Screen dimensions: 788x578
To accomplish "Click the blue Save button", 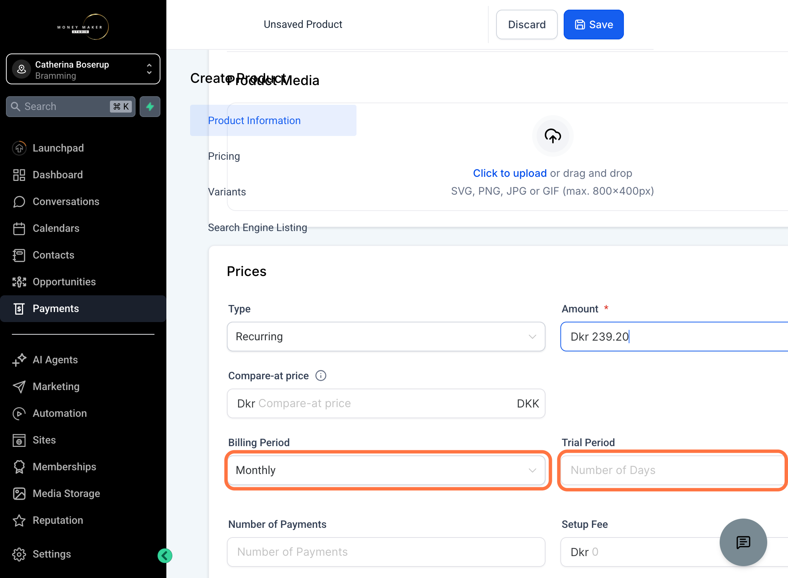I will (x=593, y=25).
